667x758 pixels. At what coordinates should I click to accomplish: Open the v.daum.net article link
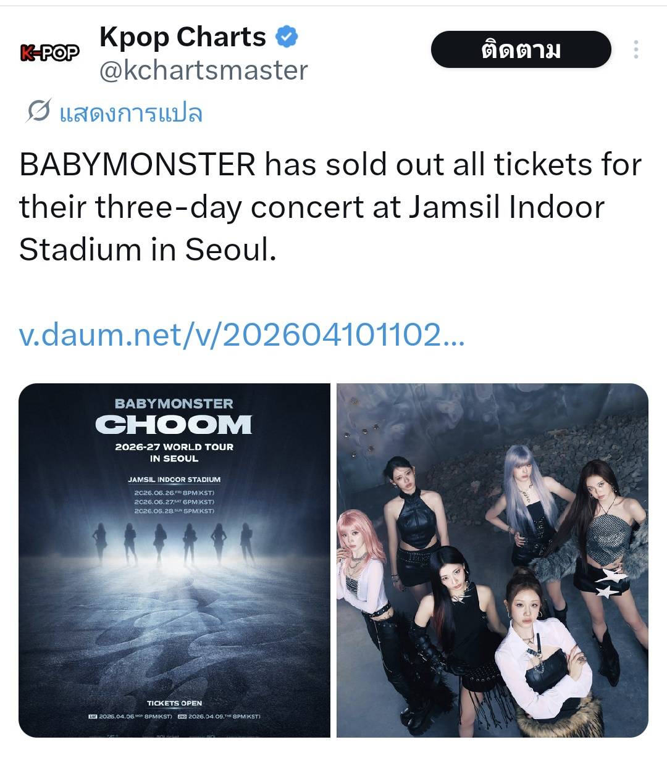(241, 335)
